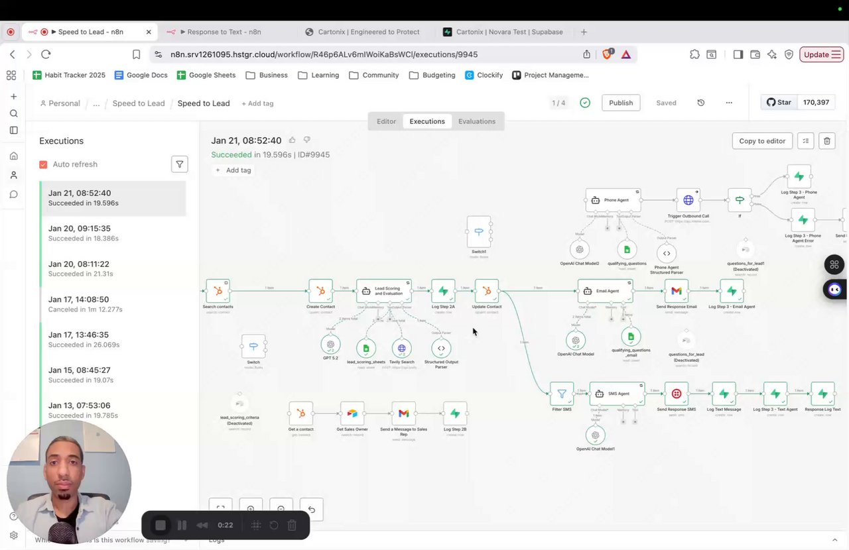Select the Log Text Message node

click(x=724, y=394)
